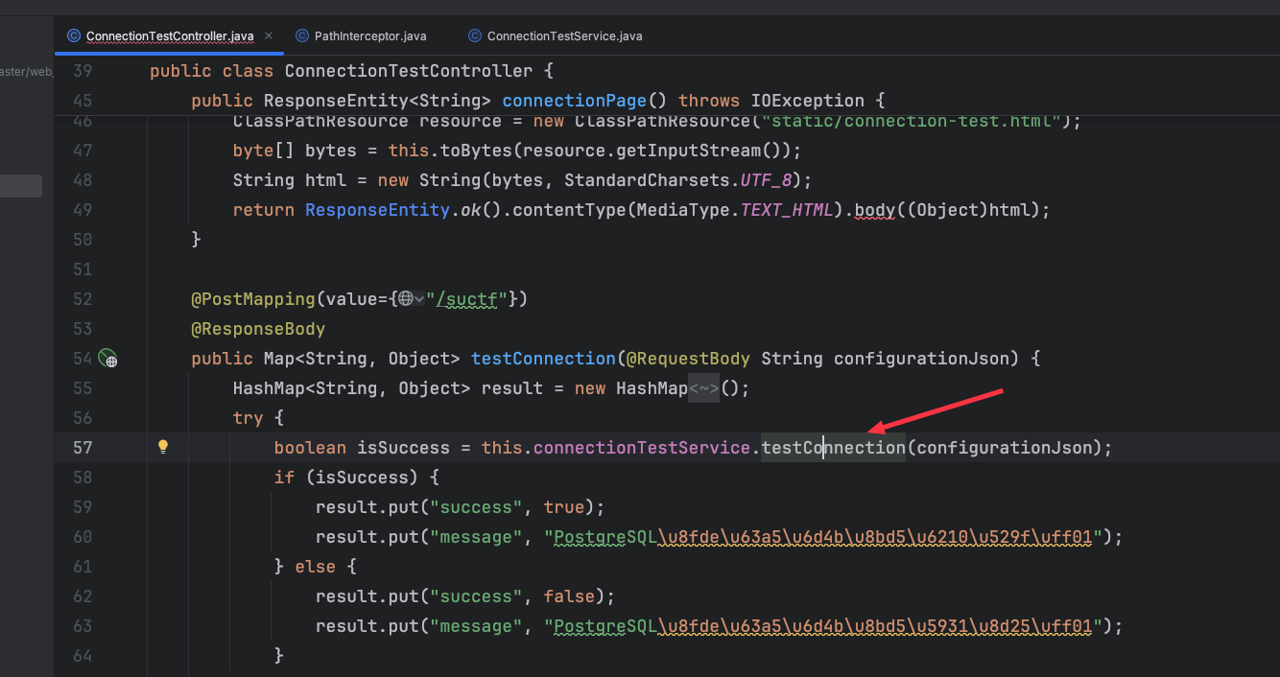Click the highlighted testConnection call on line 57

click(833, 448)
